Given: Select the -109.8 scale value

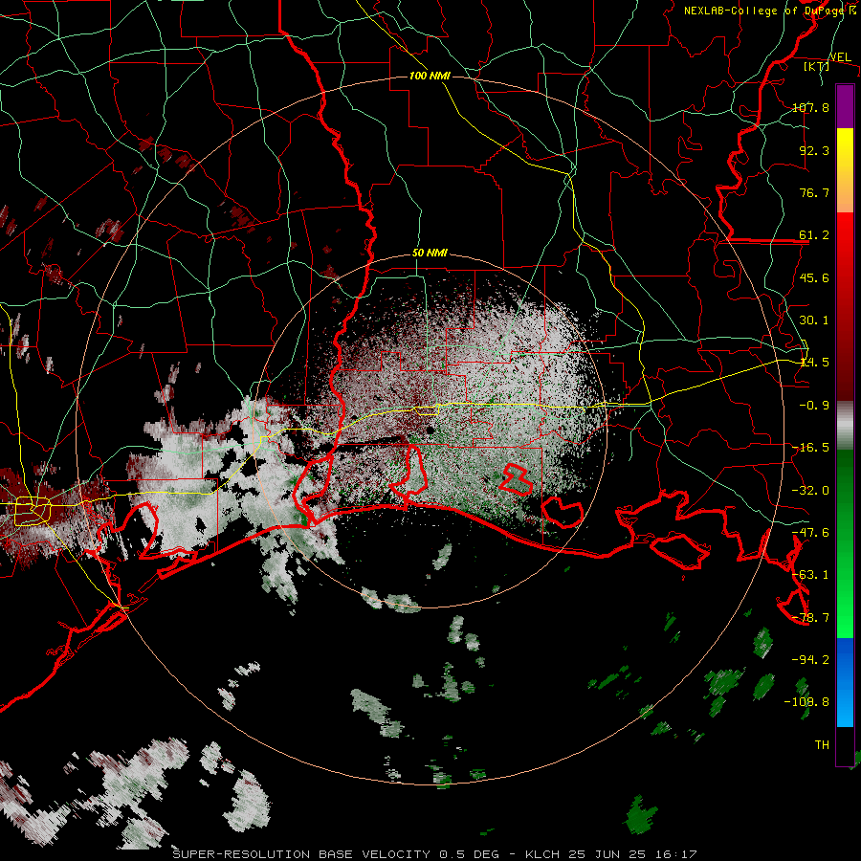Looking at the screenshot, I should [x=807, y=702].
